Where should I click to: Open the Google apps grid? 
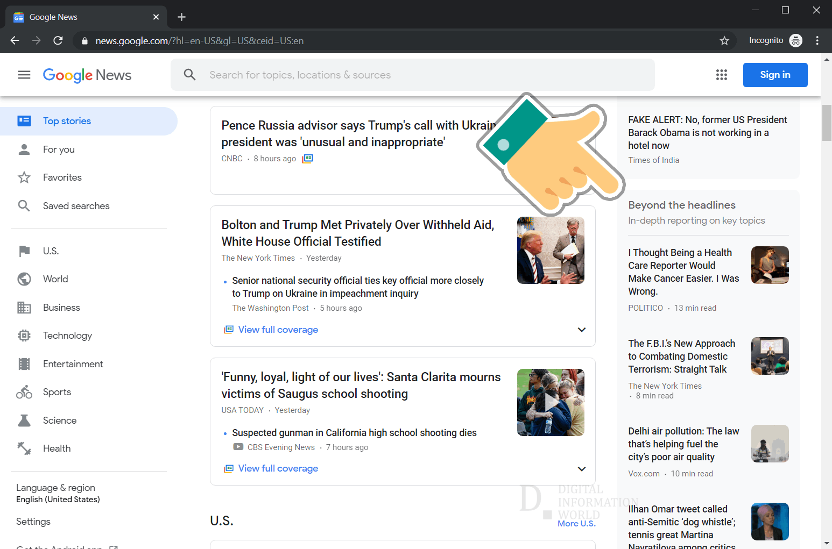pyautogui.click(x=722, y=75)
